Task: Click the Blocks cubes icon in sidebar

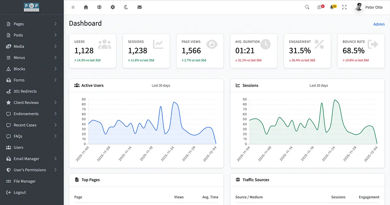Action: (8, 69)
